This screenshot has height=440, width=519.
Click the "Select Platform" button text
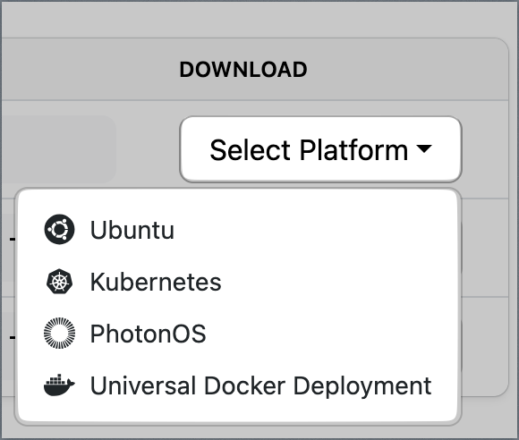309,150
